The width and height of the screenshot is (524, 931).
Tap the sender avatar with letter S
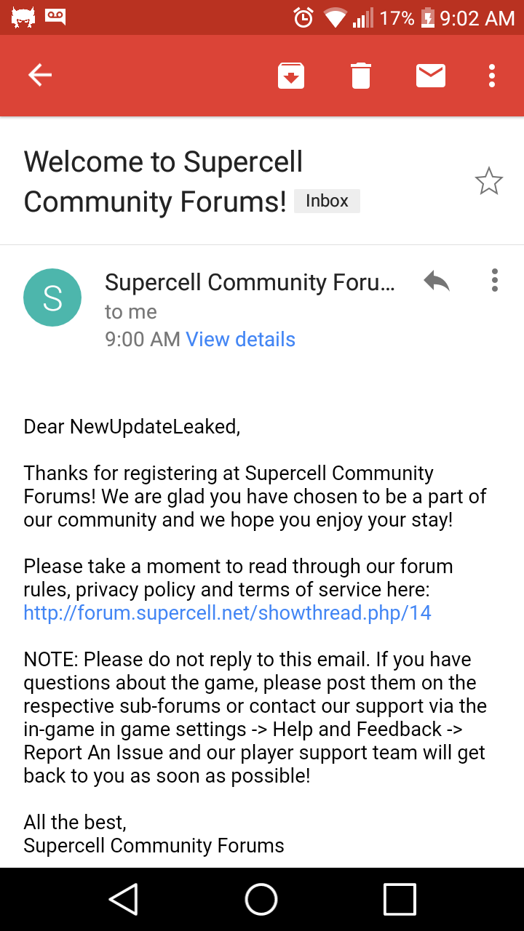click(52, 297)
